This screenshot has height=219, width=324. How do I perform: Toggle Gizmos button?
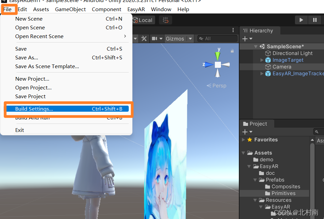(175, 38)
